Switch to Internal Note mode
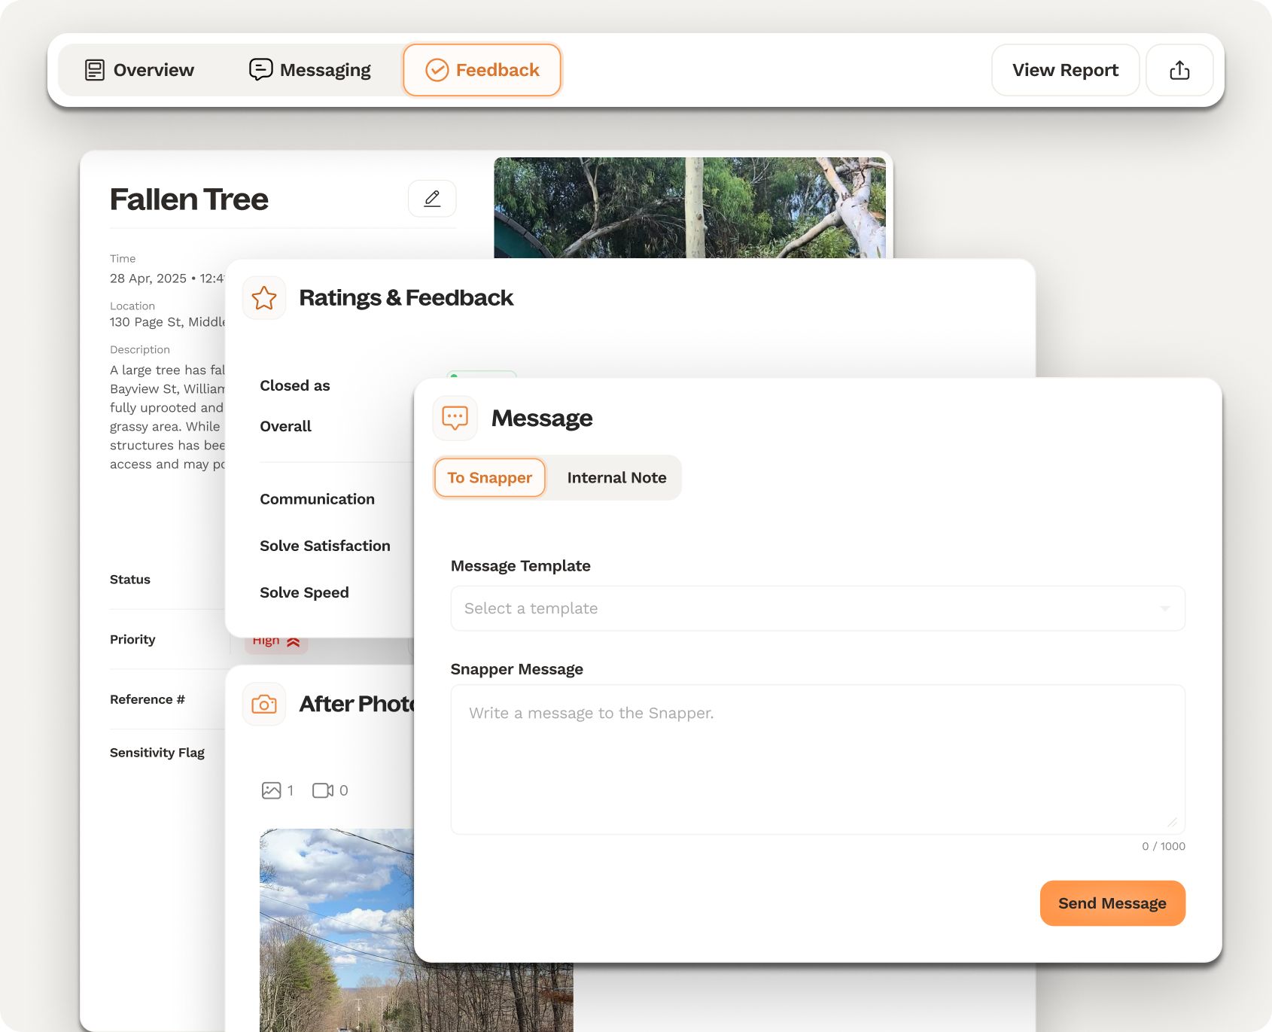This screenshot has height=1032, width=1272. tap(616, 478)
